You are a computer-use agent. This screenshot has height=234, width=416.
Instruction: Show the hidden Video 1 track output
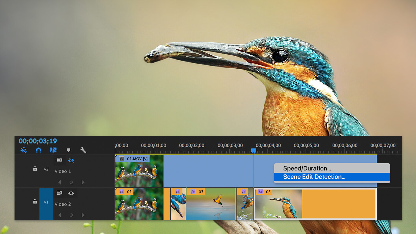(71, 160)
